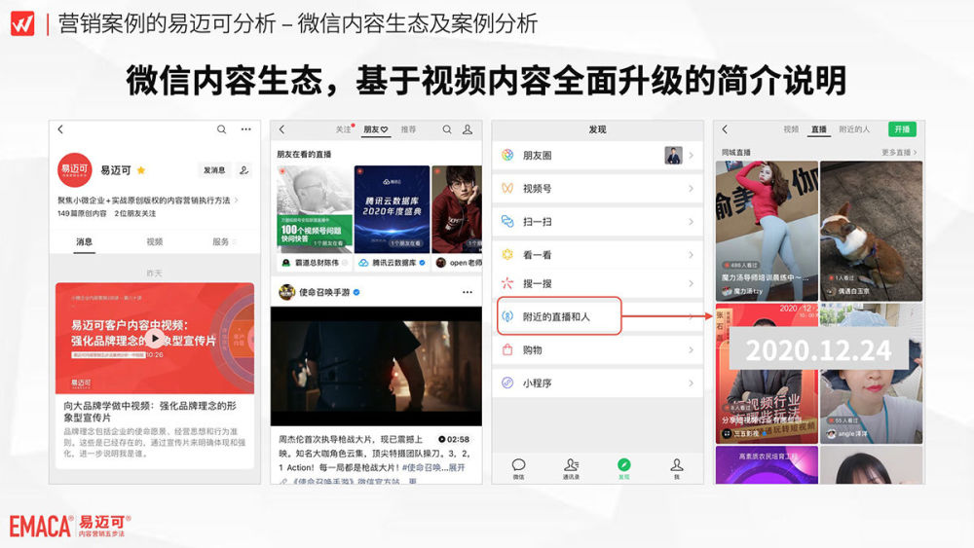Click chevron on 视频号 row
Viewport: 974px width, 548px height.
(x=691, y=188)
